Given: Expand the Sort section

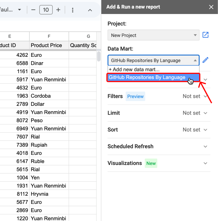Looking at the screenshot, I should [206, 130].
